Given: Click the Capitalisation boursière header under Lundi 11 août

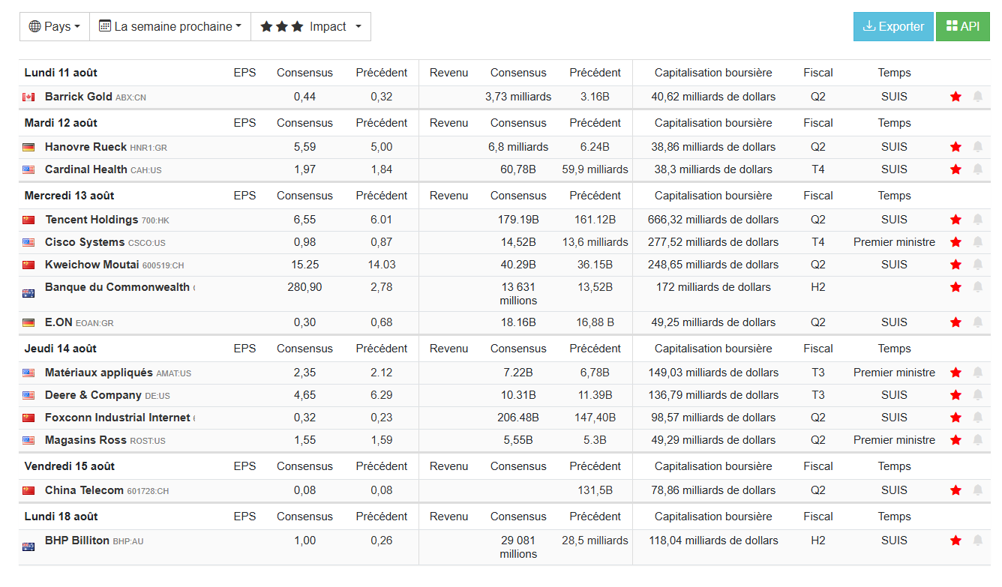Looking at the screenshot, I should [x=712, y=73].
